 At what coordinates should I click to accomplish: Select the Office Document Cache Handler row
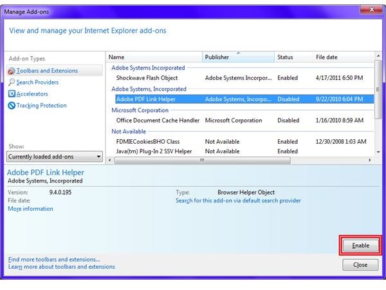click(x=244, y=121)
